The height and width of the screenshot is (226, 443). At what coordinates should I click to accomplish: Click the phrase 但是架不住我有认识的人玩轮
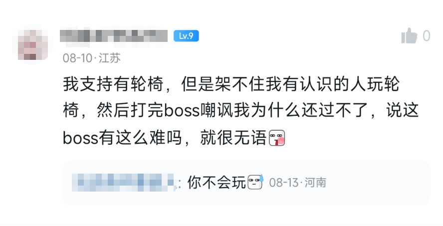(290, 84)
